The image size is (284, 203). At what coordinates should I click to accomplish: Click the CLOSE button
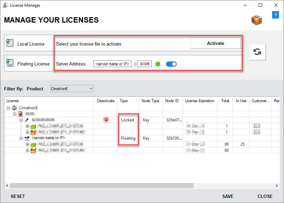[x=265, y=196]
